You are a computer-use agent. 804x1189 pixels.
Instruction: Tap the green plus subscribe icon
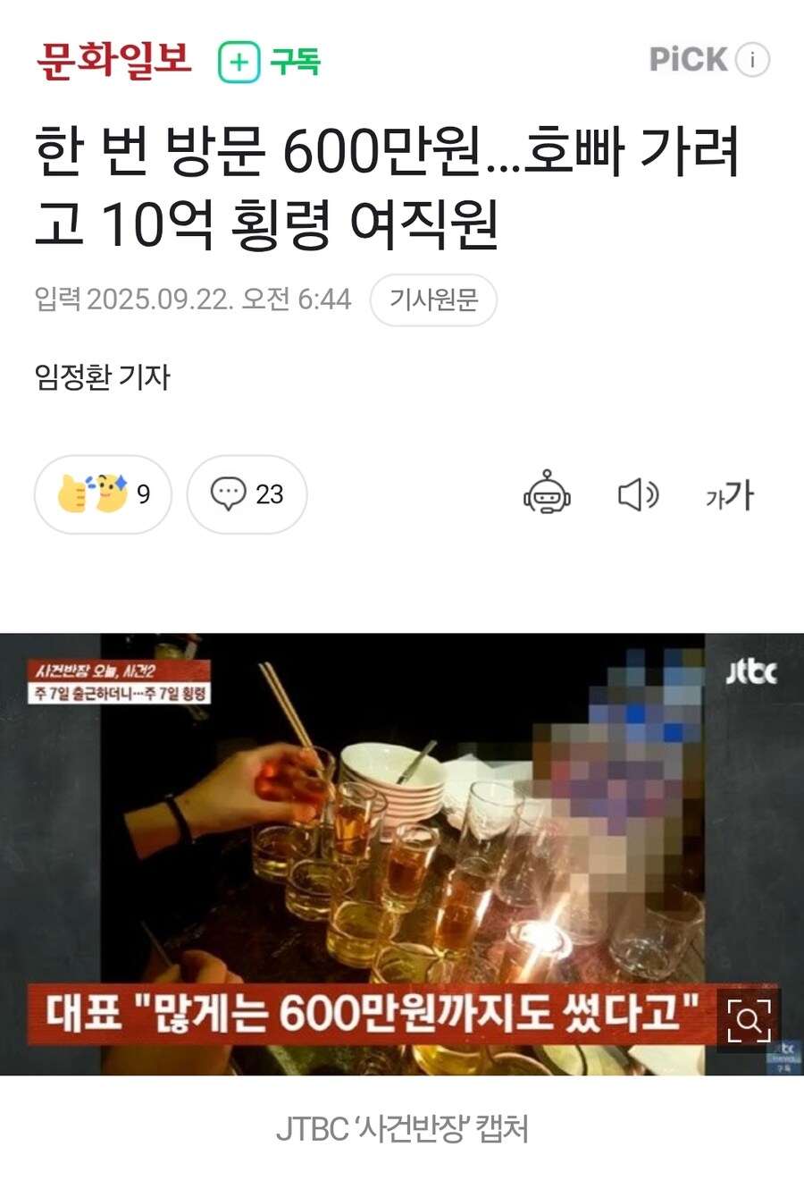(239, 62)
